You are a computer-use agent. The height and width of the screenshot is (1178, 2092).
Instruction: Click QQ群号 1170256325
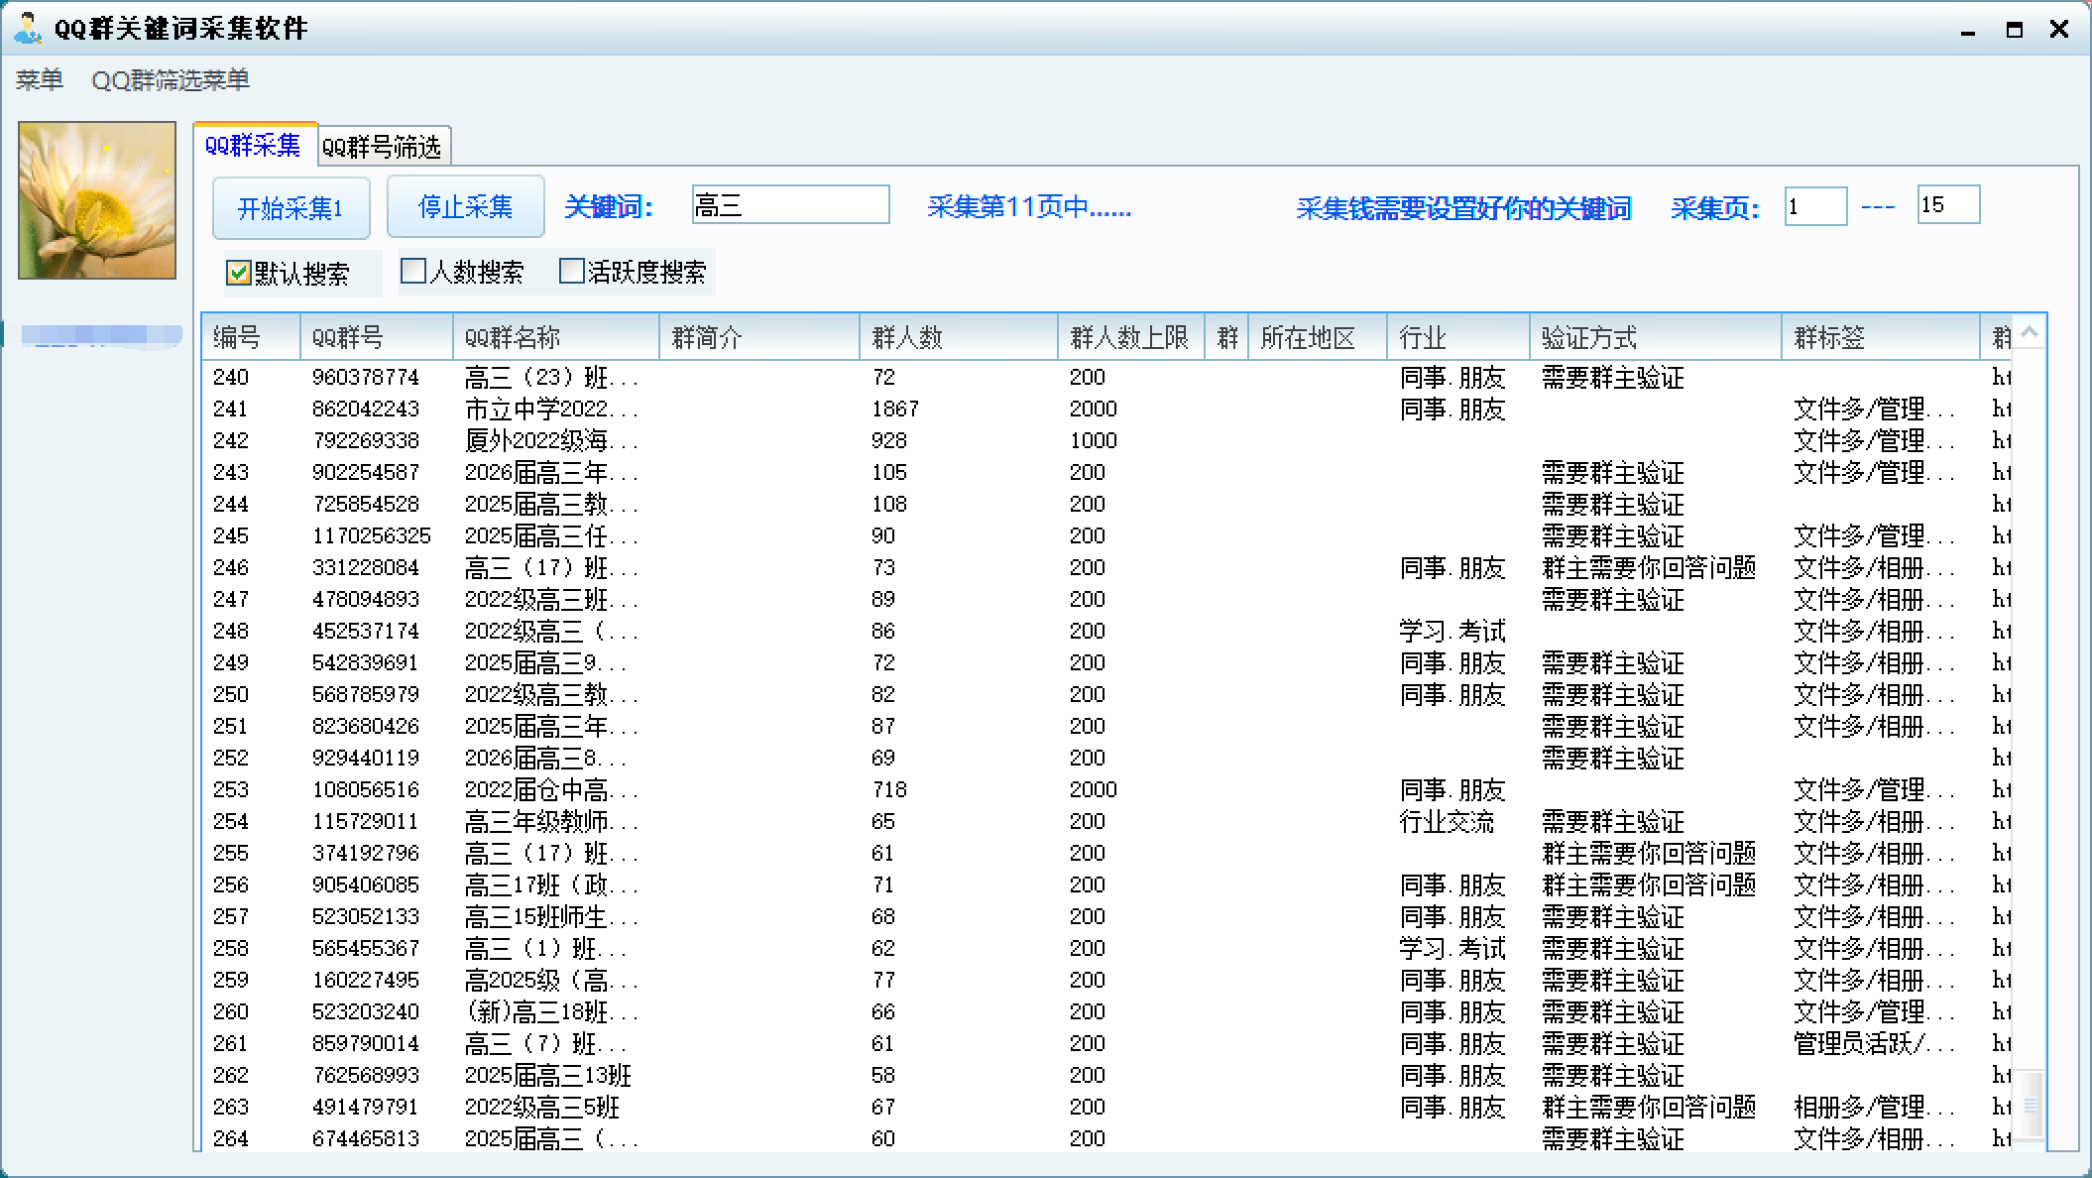point(372,535)
